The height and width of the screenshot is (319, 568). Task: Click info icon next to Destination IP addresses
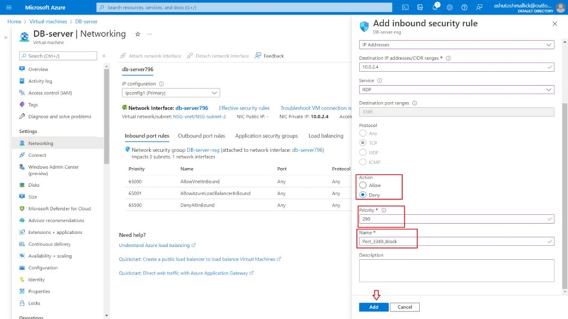449,58
